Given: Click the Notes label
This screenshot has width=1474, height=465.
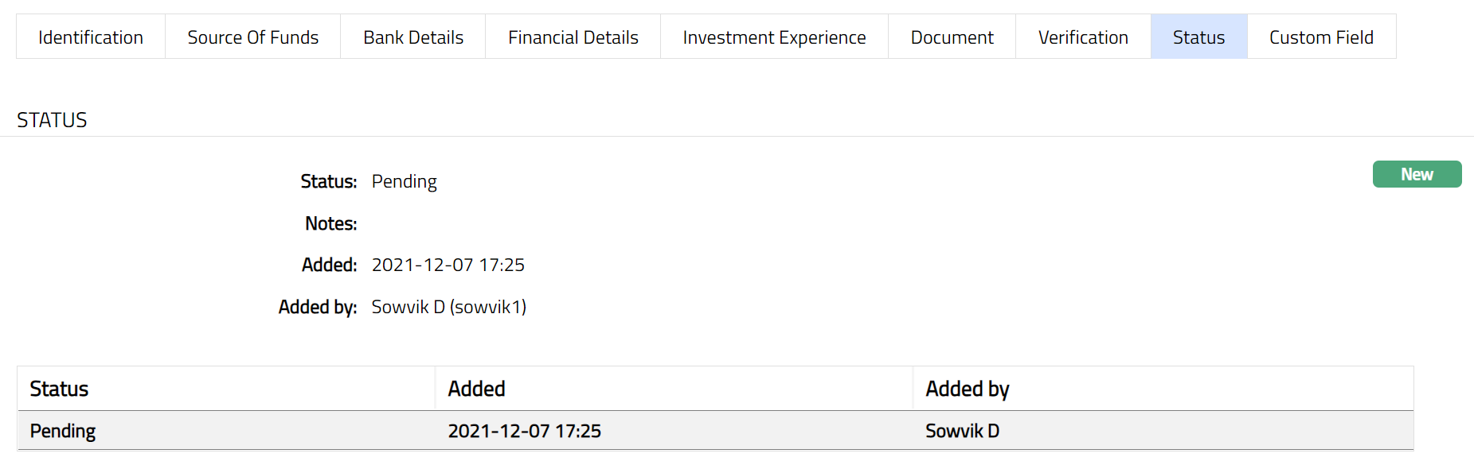Looking at the screenshot, I should point(330,223).
